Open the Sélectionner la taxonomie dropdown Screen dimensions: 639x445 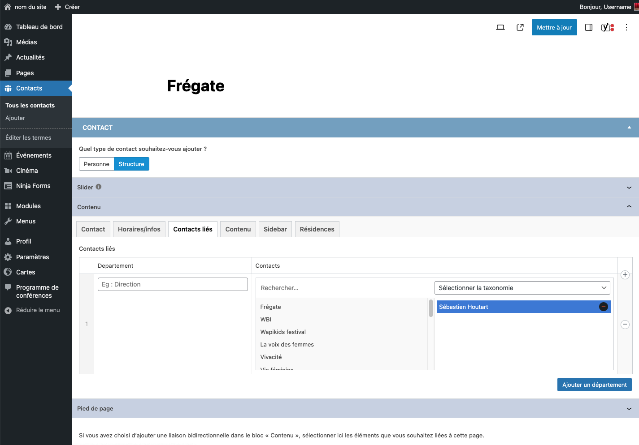tap(522, 288)
